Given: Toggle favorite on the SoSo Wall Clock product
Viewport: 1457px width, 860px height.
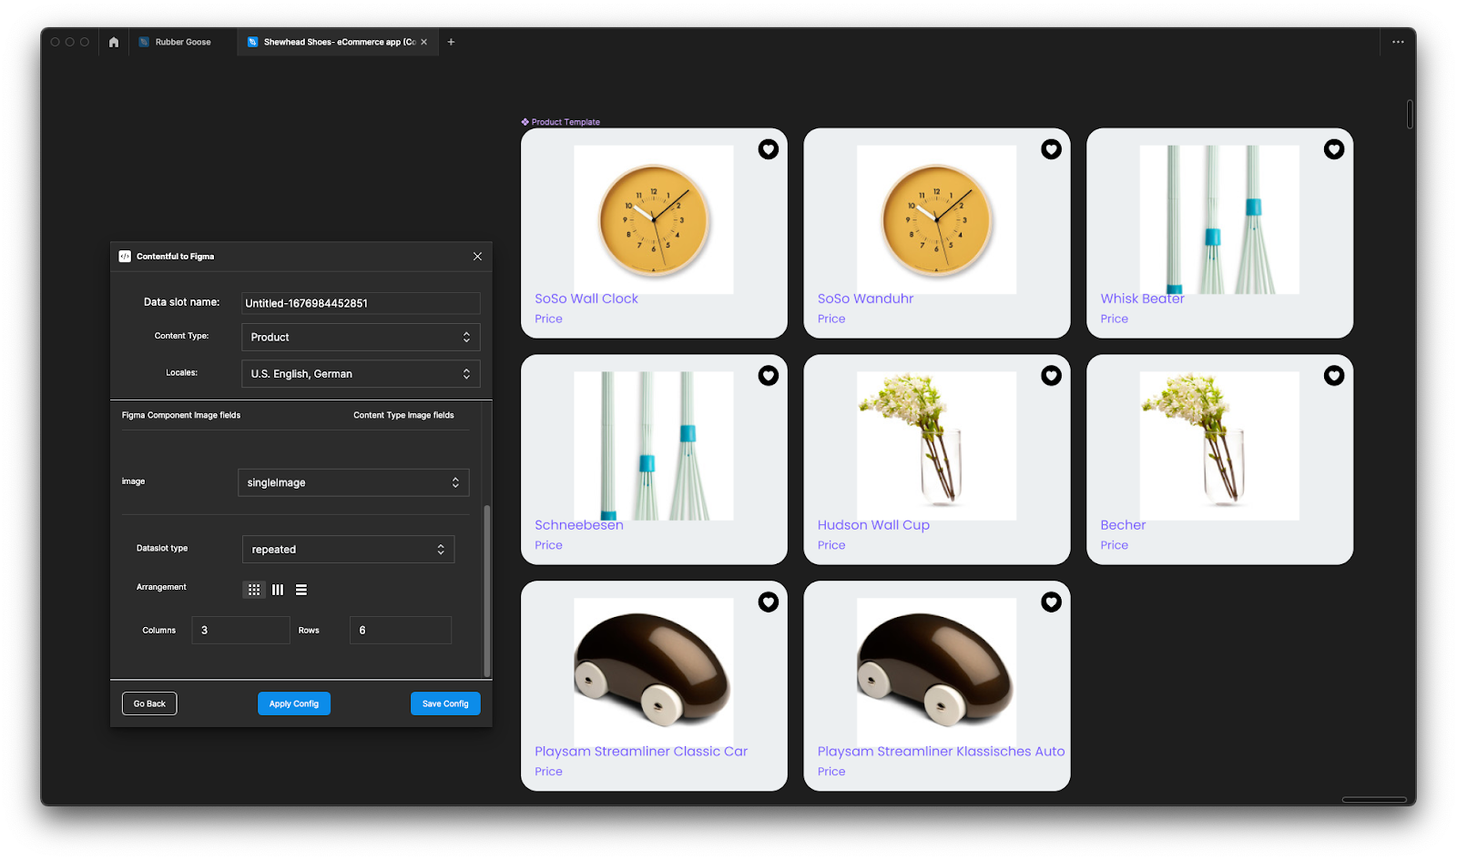Looking at the screenshot, I should [x=769, y=149].
